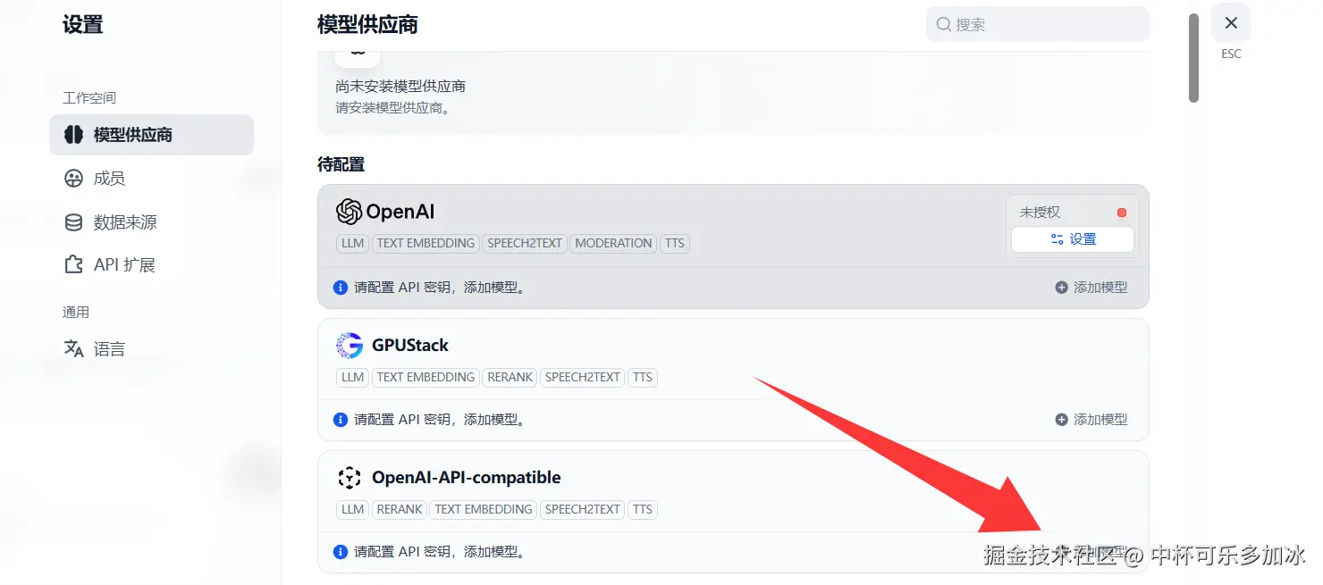The width and height of the screenshot is (1323, 585).
Task: Click the OpenAI-API-compatible logo icon
Action: [349, 478]
